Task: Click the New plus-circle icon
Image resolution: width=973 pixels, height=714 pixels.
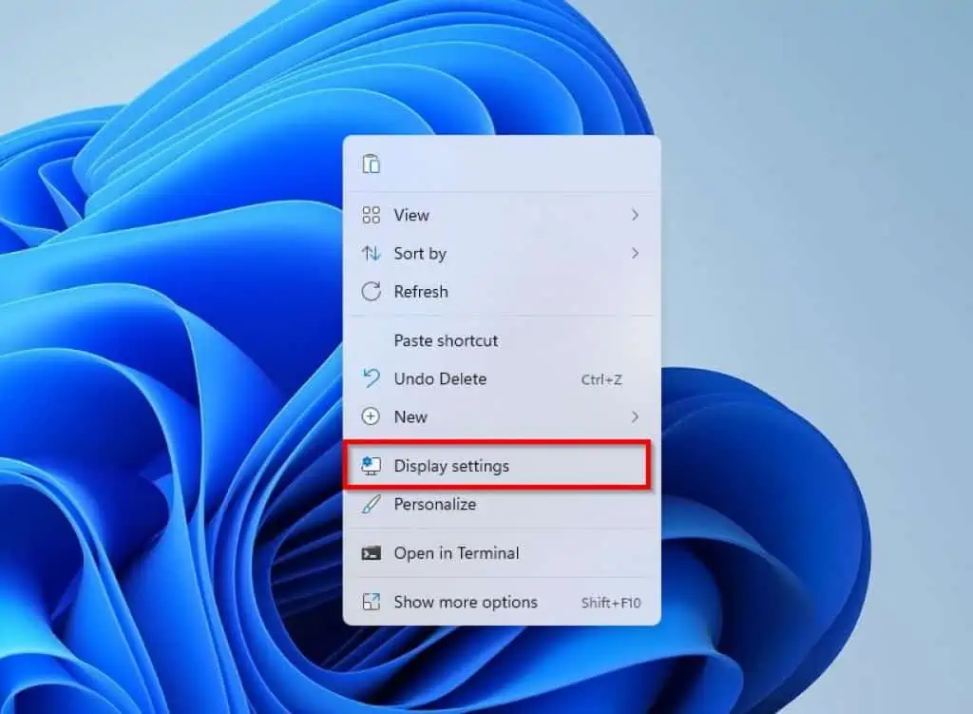Action: pyautogui.click(x=371, y=416)
